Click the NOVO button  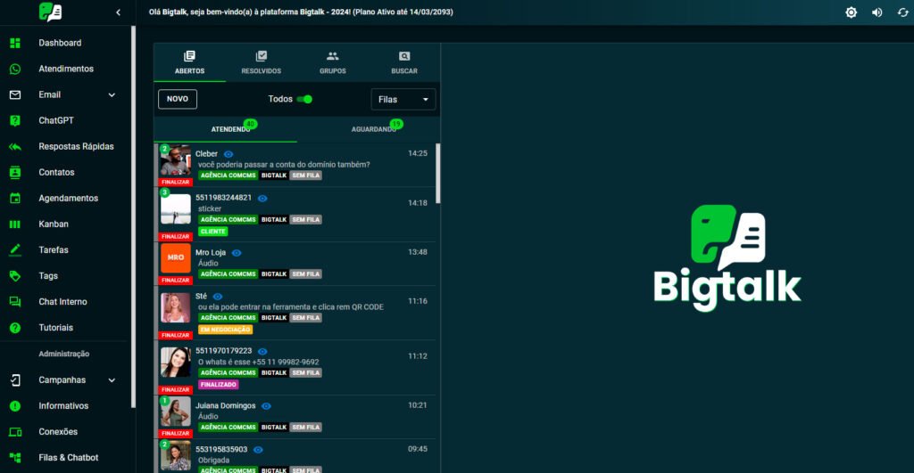coord(178,99)
